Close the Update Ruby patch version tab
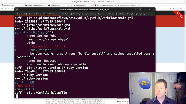 click(45, 5)
